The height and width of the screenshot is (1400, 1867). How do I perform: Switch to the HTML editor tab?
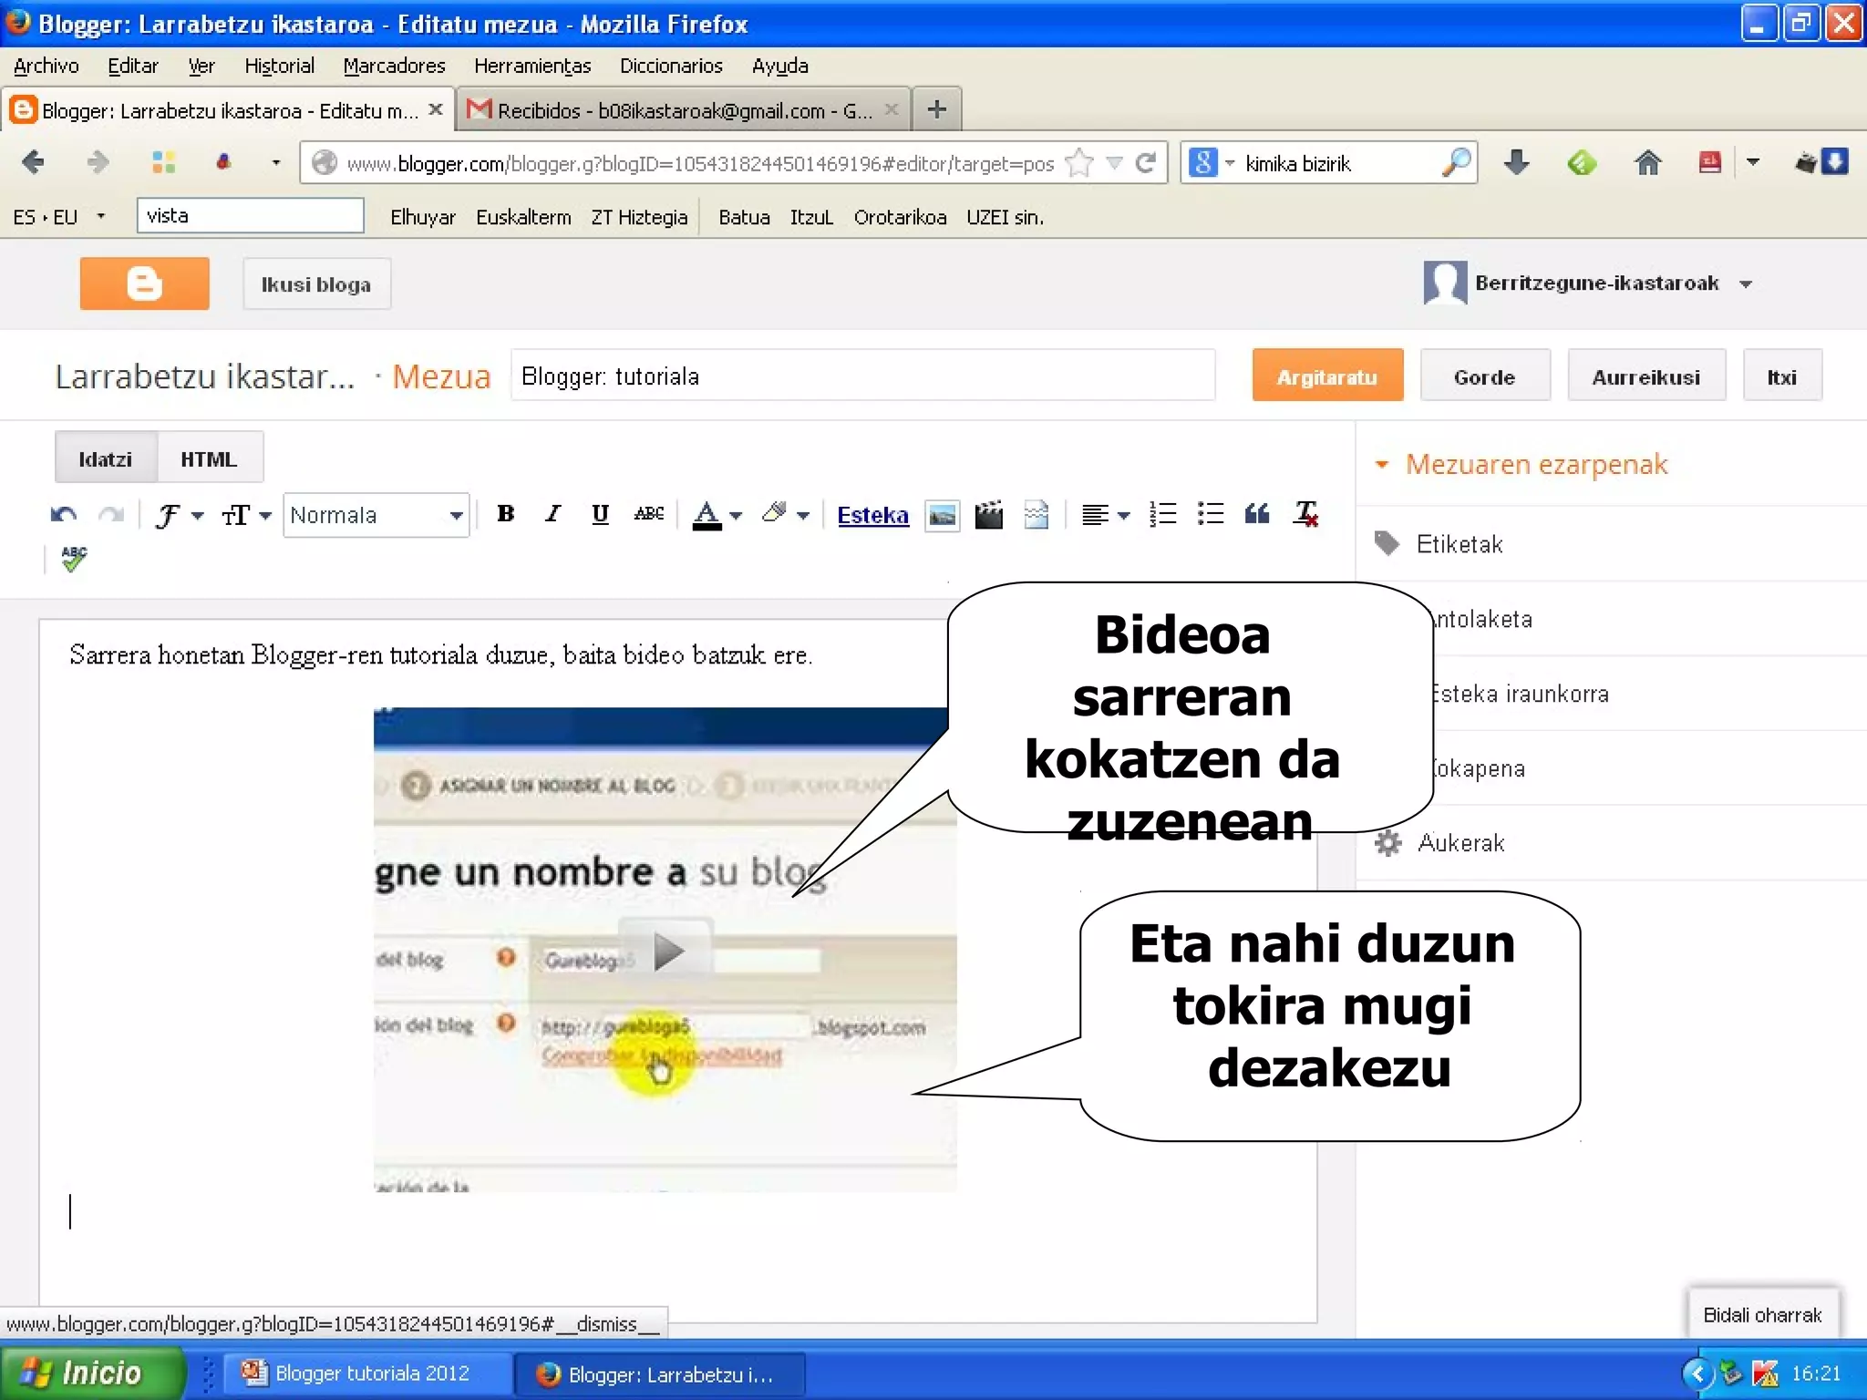209,458
